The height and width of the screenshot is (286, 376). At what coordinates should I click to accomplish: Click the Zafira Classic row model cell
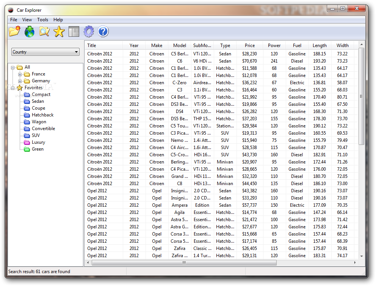click(x=180, y=248)
